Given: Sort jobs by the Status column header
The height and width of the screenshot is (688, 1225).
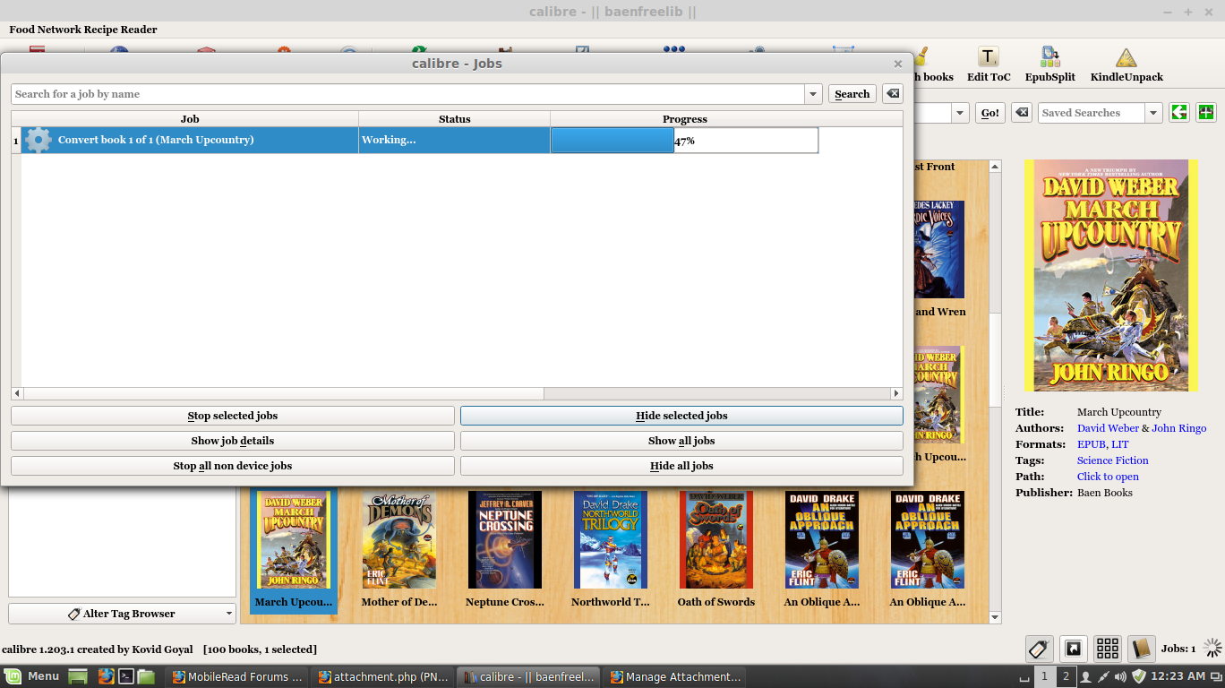Looking at the screenshot, I should click(455, 119).
